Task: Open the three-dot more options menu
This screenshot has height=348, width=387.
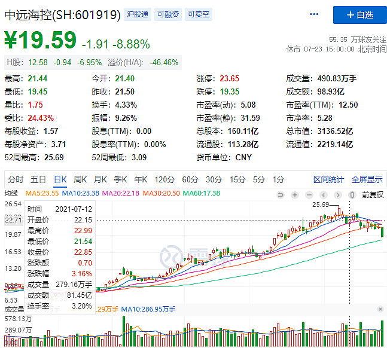Action: point(314,14)
